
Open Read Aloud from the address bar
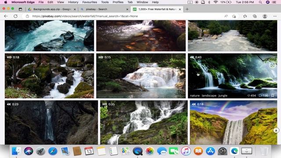[226, 16]
